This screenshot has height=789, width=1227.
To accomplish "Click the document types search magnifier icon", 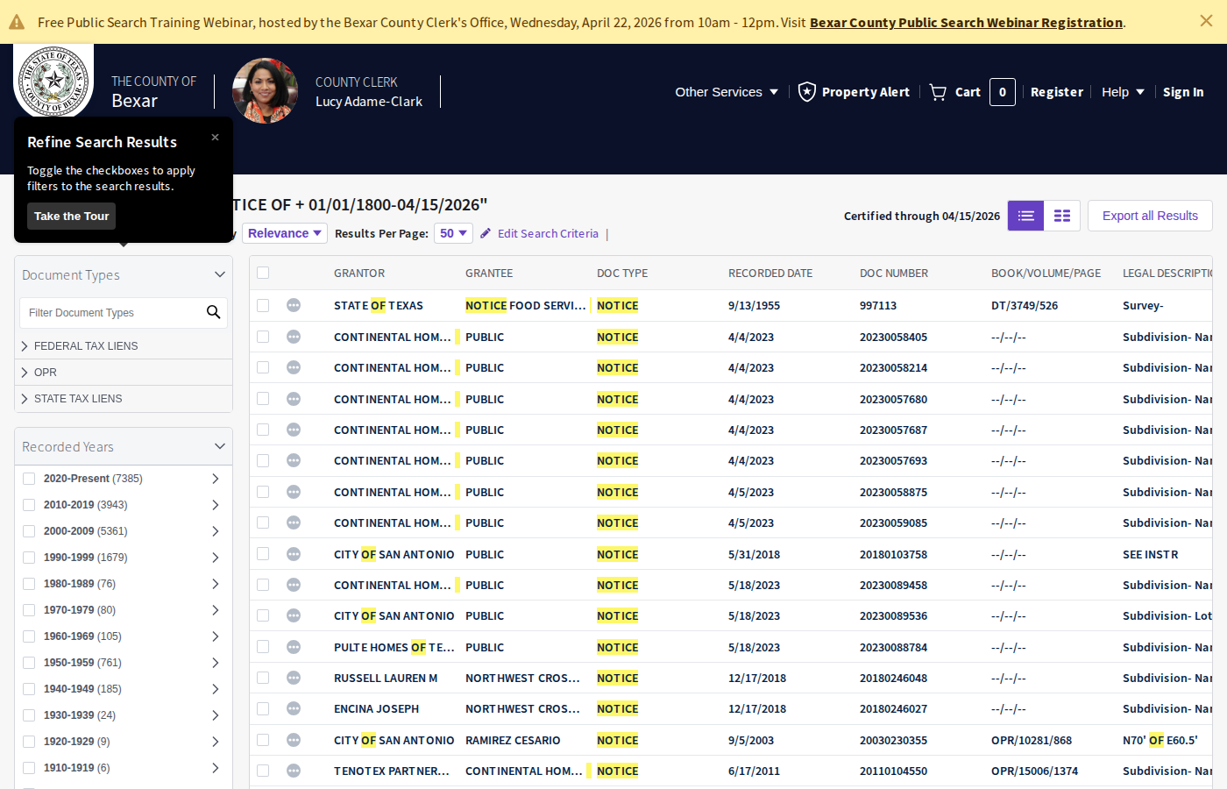I will click(x=213, y=312).
